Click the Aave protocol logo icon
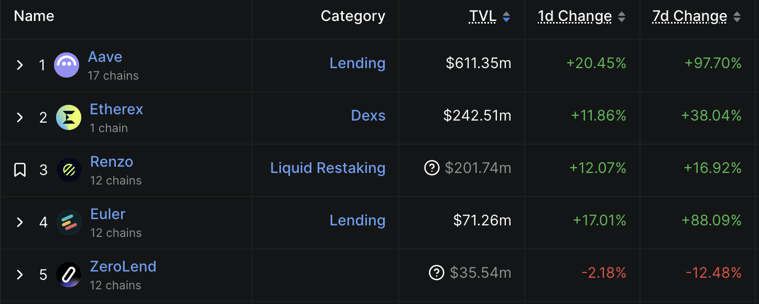 tap(67, 65)
